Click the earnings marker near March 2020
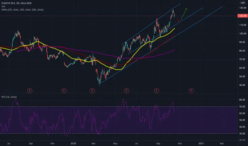 (92, 91)
